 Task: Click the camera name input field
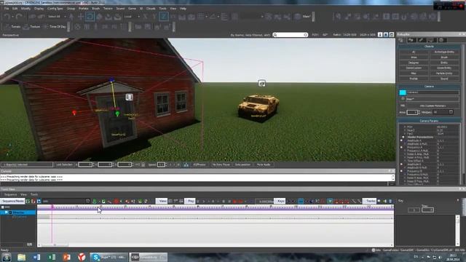[433, 92]
